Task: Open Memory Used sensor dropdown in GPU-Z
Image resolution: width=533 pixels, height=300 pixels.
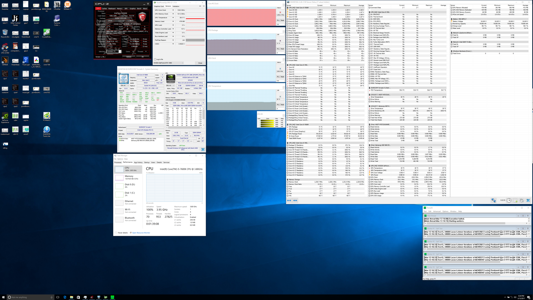Action: tap(173, 21)
